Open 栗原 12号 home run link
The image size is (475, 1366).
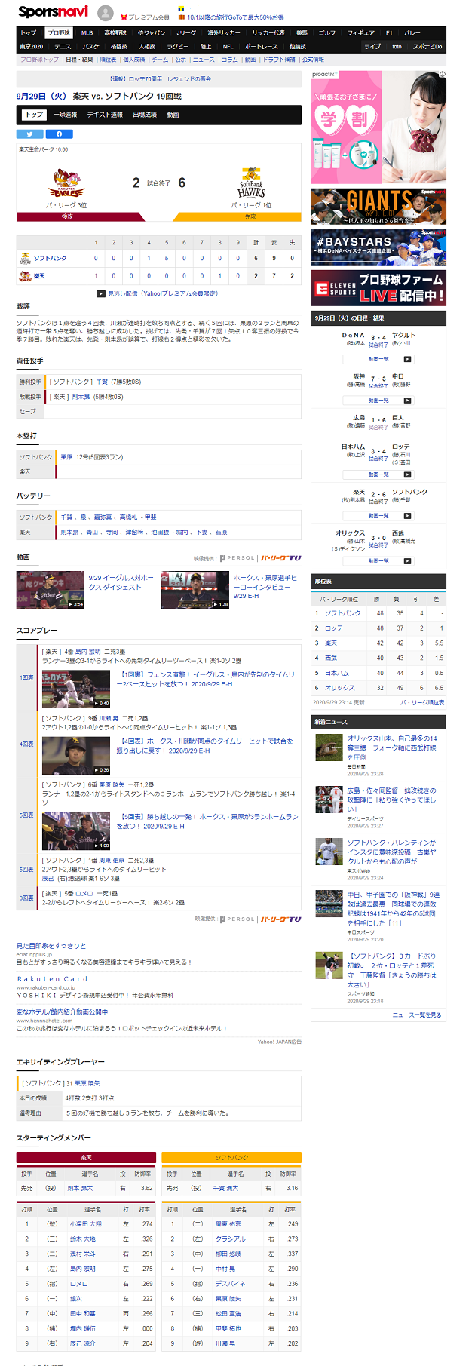(x=67, y=457)
